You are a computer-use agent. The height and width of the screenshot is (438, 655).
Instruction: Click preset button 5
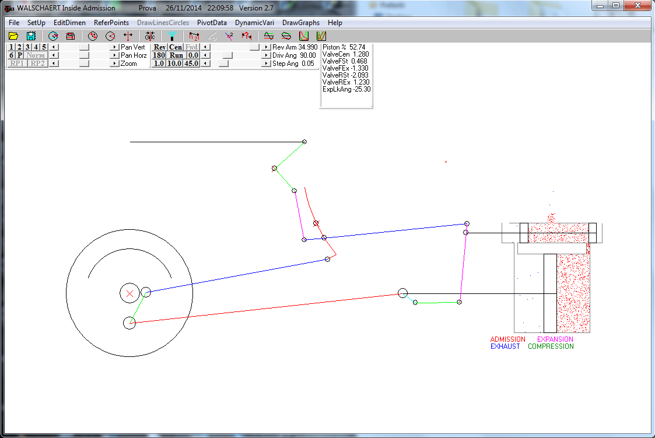pos(43,47)
